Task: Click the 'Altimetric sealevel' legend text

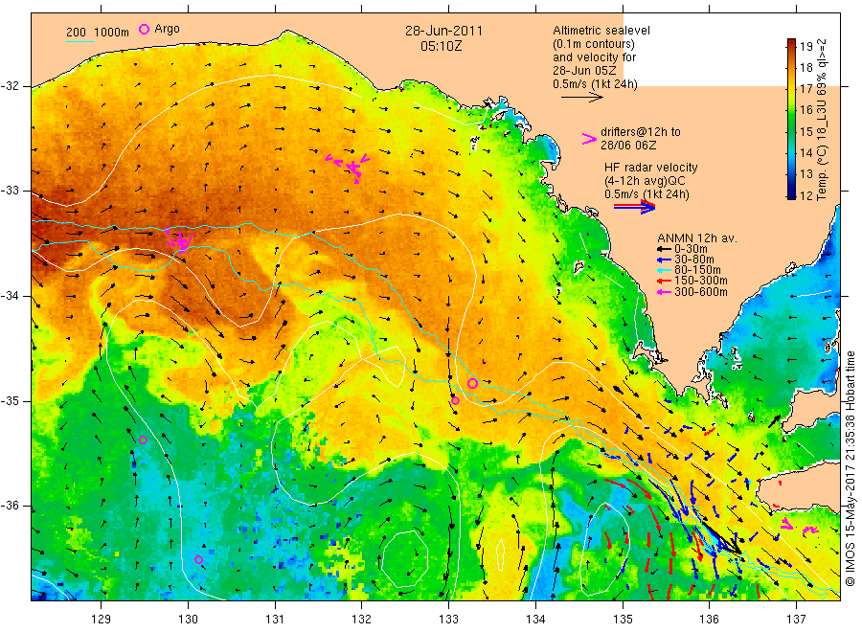Action: tap(601, 31)
